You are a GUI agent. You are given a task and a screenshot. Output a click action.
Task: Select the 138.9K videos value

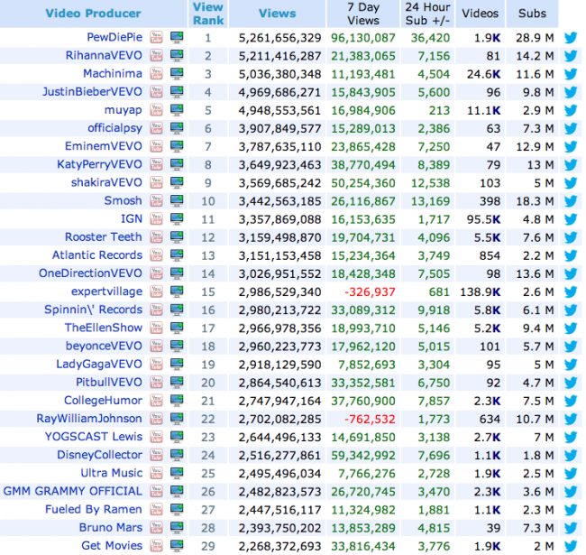coord(481,292)
